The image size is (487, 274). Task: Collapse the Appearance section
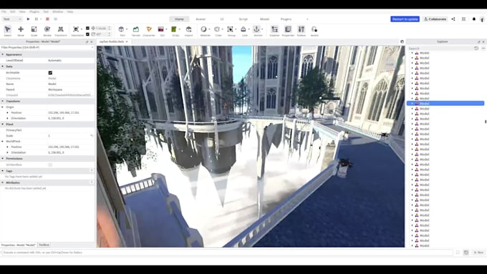[x=3, y=54]
